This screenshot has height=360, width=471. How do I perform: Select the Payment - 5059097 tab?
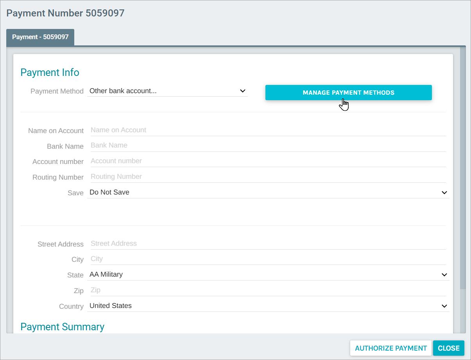(x=40, y=37)
